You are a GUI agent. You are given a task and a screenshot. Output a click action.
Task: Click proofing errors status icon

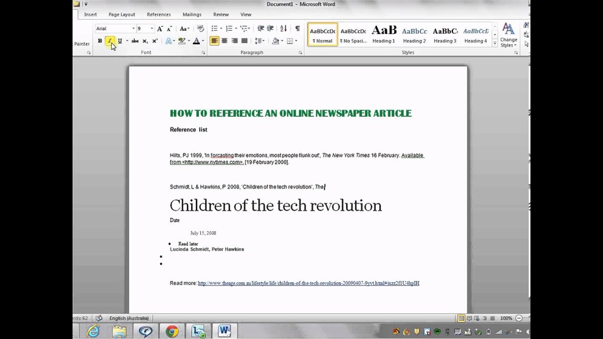click(x=99, y=318)
